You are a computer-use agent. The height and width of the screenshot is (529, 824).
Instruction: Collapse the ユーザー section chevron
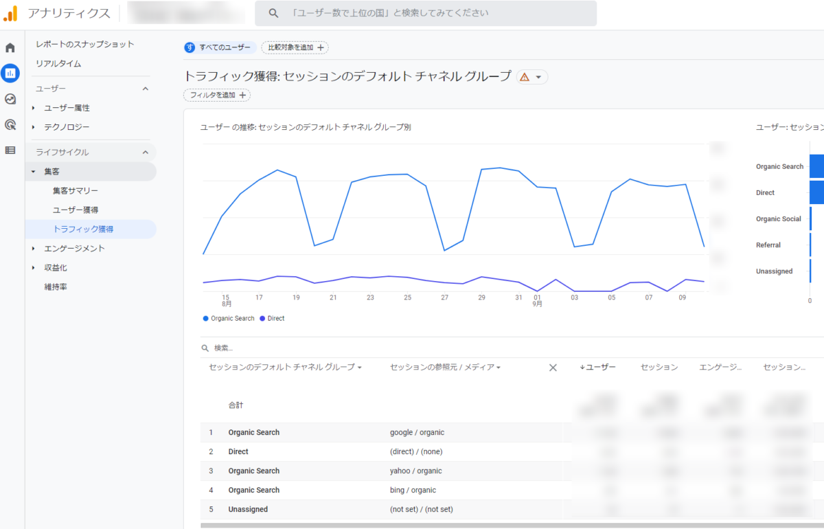(145, 89)
